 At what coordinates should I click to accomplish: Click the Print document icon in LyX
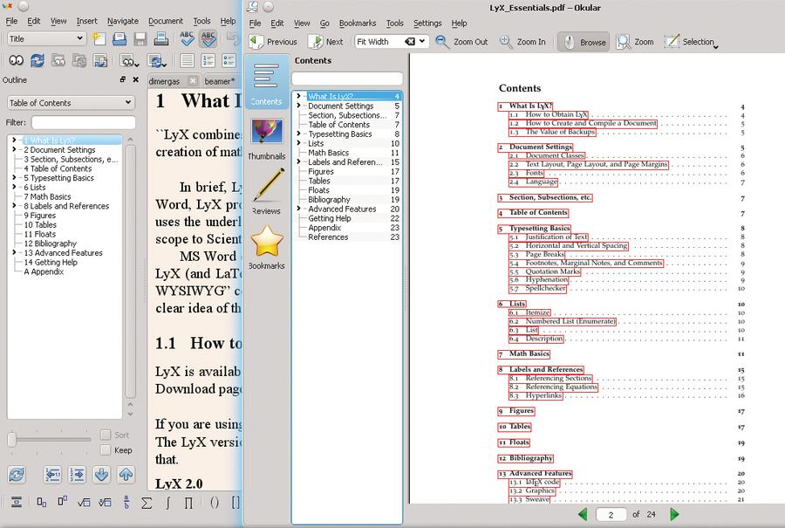(x=160, y=38)
